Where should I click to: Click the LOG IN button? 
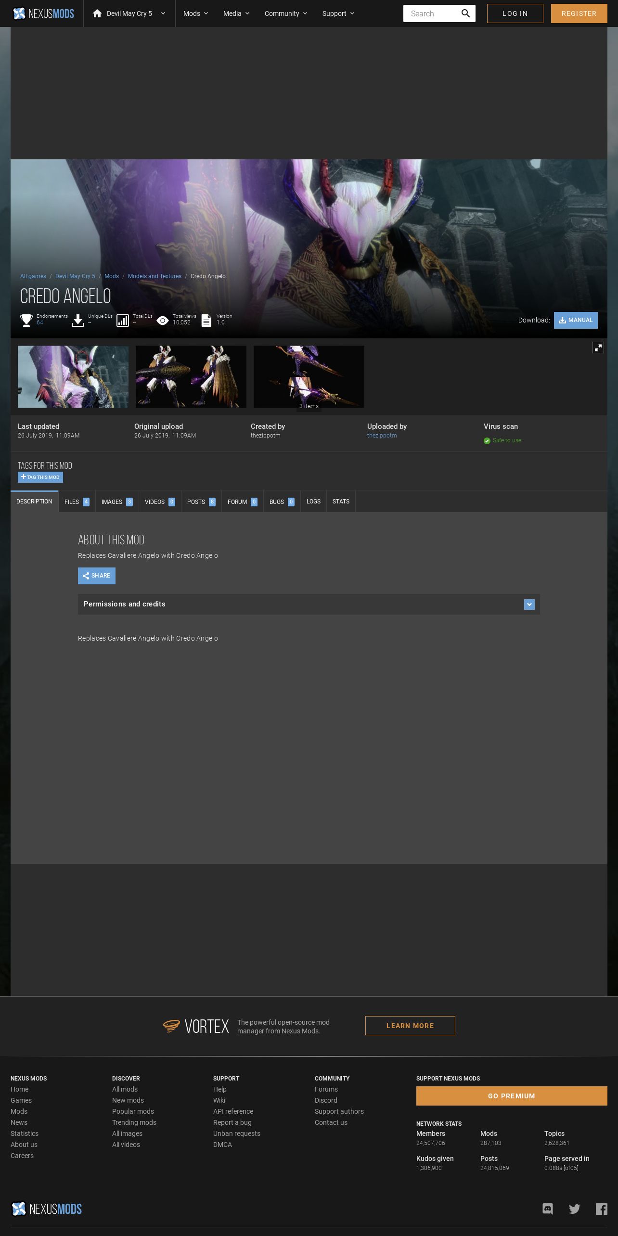coord(515,13)
